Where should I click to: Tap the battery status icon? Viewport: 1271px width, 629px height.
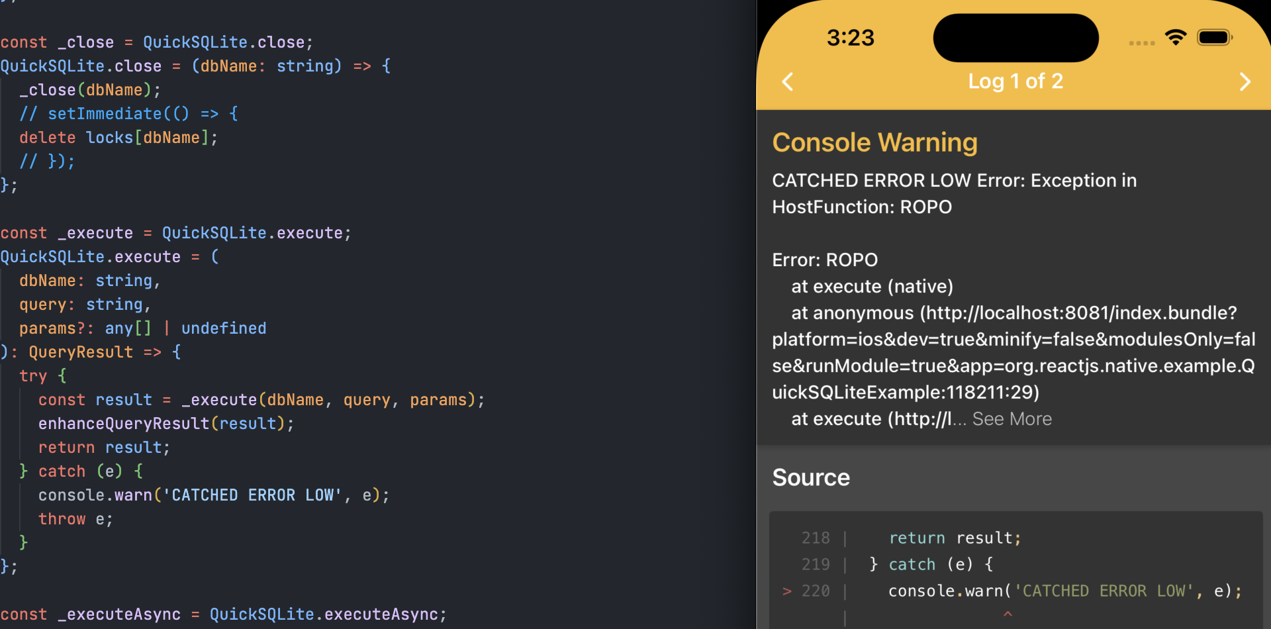(1215, 37)
